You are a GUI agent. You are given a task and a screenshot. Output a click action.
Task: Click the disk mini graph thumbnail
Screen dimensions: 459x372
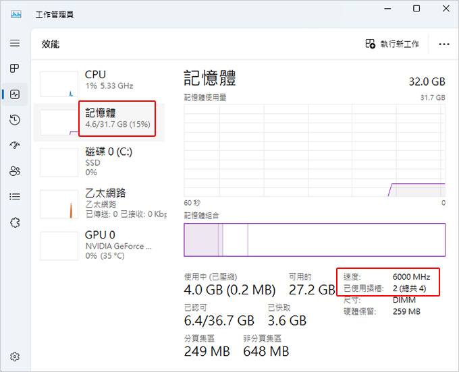[59, 162]
